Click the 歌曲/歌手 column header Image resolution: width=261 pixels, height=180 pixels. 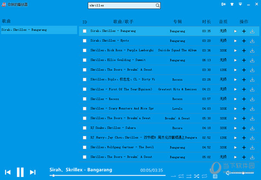coord(123,22)
